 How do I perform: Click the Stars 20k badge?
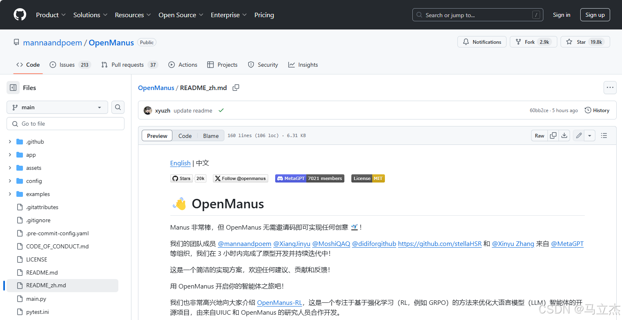click(x=188, y=178)
